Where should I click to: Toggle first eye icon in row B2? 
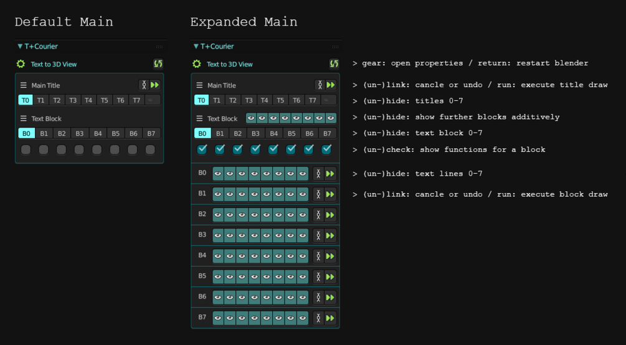218,215
